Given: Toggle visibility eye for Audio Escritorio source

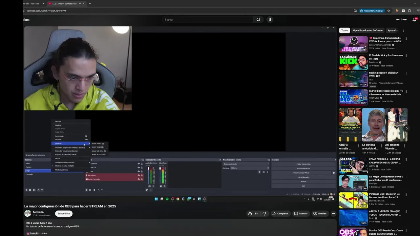Looking at the screenshot, I should 138,179.
